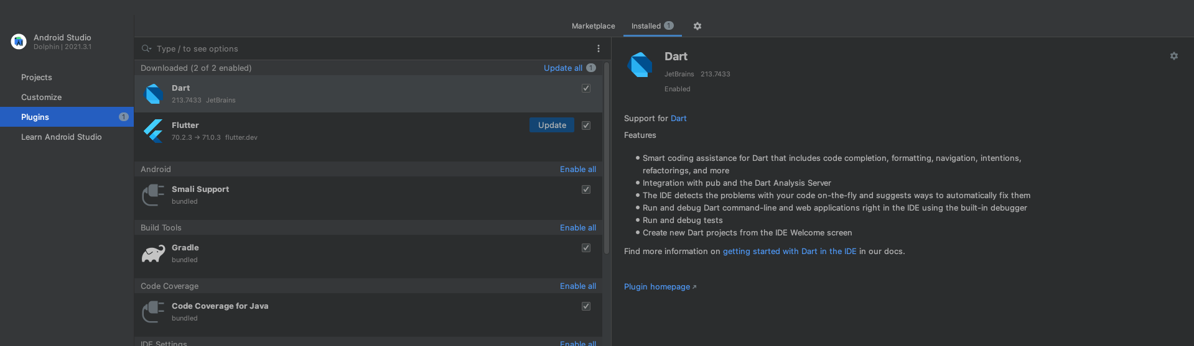This screenshot has width=1194, height=346.
Task: Disable the Dart plugin checkbox
Action: point(585,88)
